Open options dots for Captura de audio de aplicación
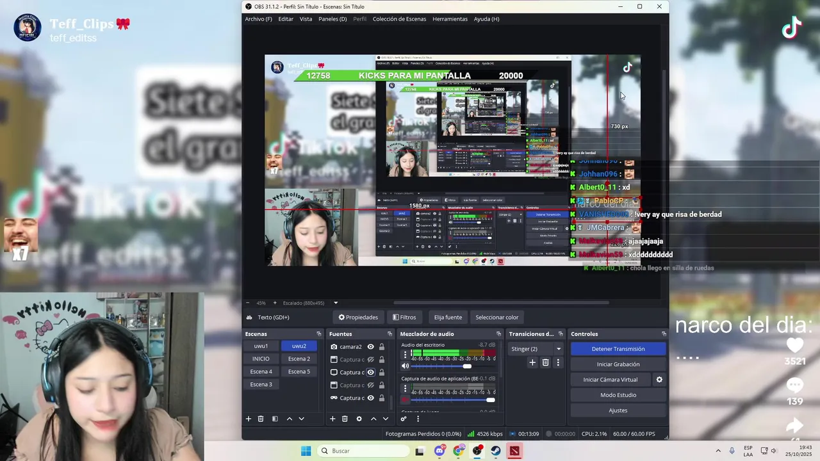This screenshot has height=461, width=820. click(405, 388)
